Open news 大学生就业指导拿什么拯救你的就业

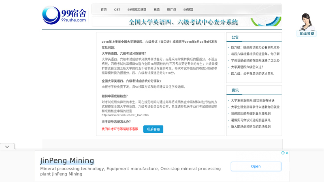(x=255, y=107)
